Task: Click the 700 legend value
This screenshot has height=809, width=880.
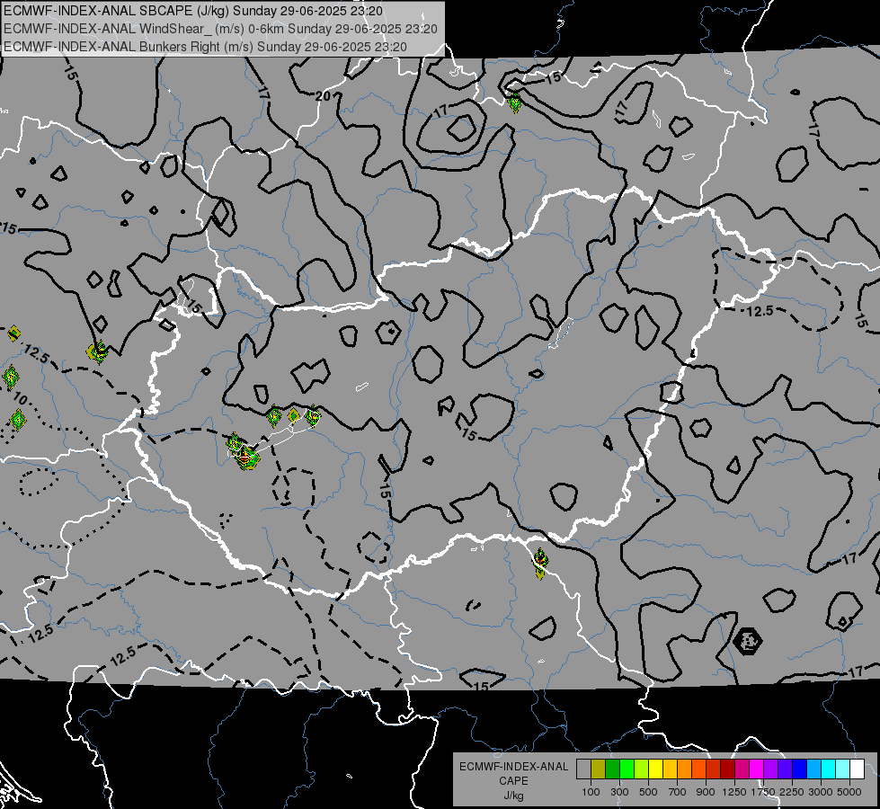Action: tap(678, 792)
